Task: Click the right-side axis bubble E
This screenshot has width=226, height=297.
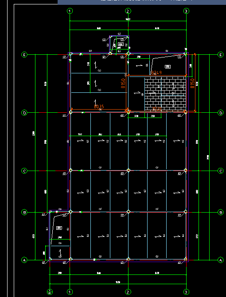Action: 221,55
